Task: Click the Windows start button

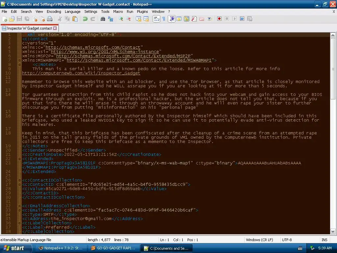Action: [15, 248]
